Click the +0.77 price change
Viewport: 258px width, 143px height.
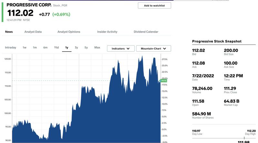(44, 15)
